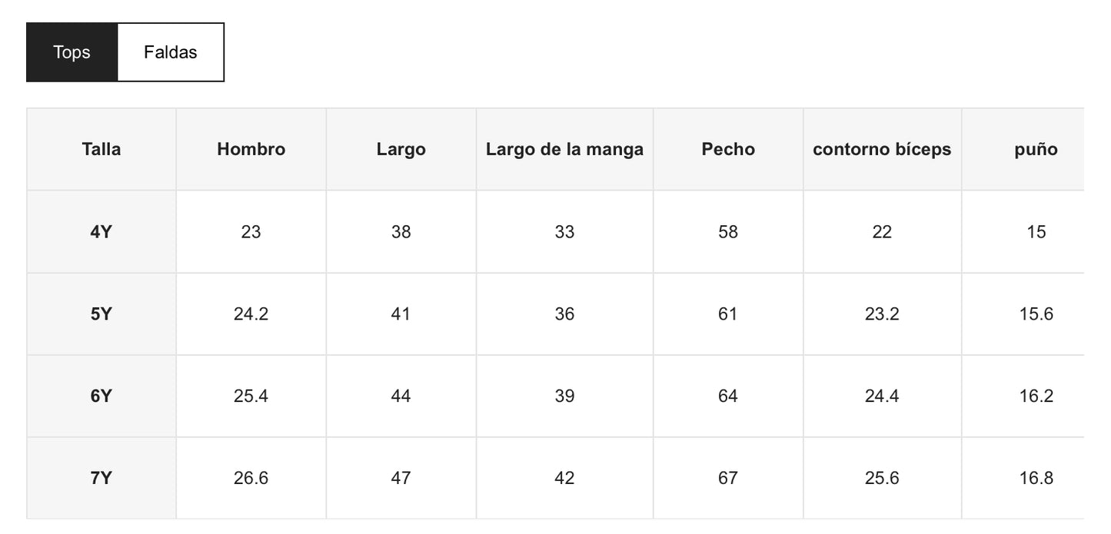
Task: Select the Hombro column header
Action: [251, 149]
